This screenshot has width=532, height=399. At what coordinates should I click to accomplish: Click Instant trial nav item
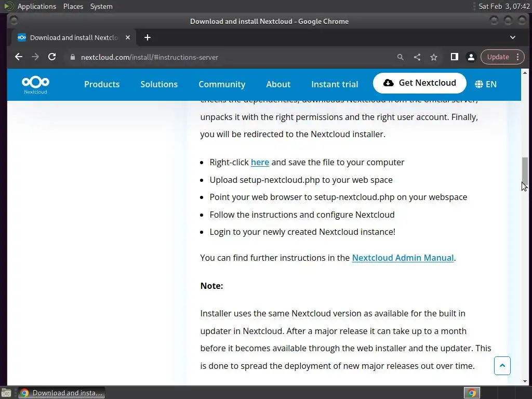(335, 85)
